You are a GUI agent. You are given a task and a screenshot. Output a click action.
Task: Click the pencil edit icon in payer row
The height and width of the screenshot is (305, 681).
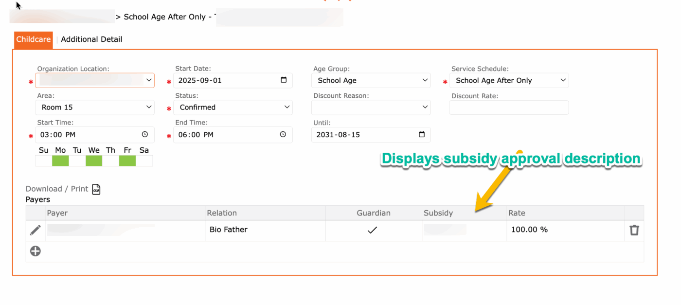tap(36, 230)
